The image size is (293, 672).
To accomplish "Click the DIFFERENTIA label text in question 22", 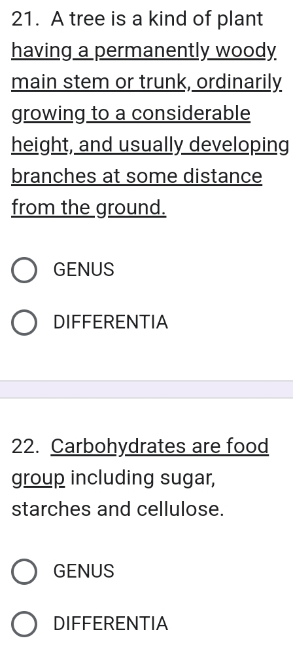I will (x=111, y=624).
